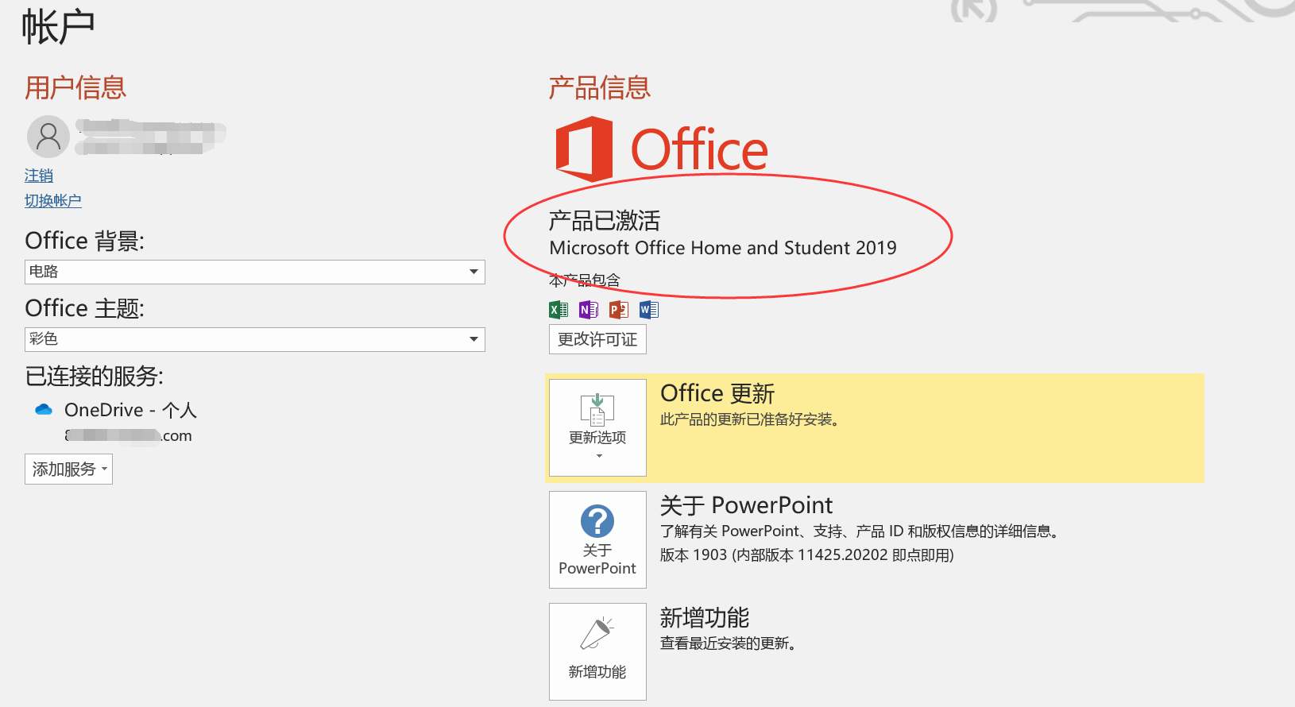Open the 更新选项 update options menu
Viewport: 1295px width, 707px height.
pos(597,428)
